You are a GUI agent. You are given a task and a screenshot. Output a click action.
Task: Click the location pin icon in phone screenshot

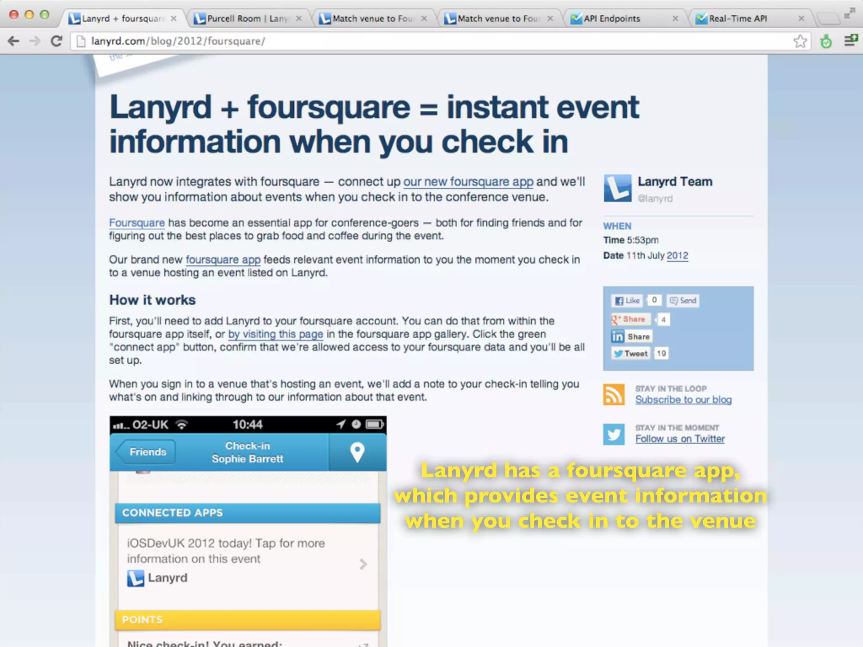[357, 452]
